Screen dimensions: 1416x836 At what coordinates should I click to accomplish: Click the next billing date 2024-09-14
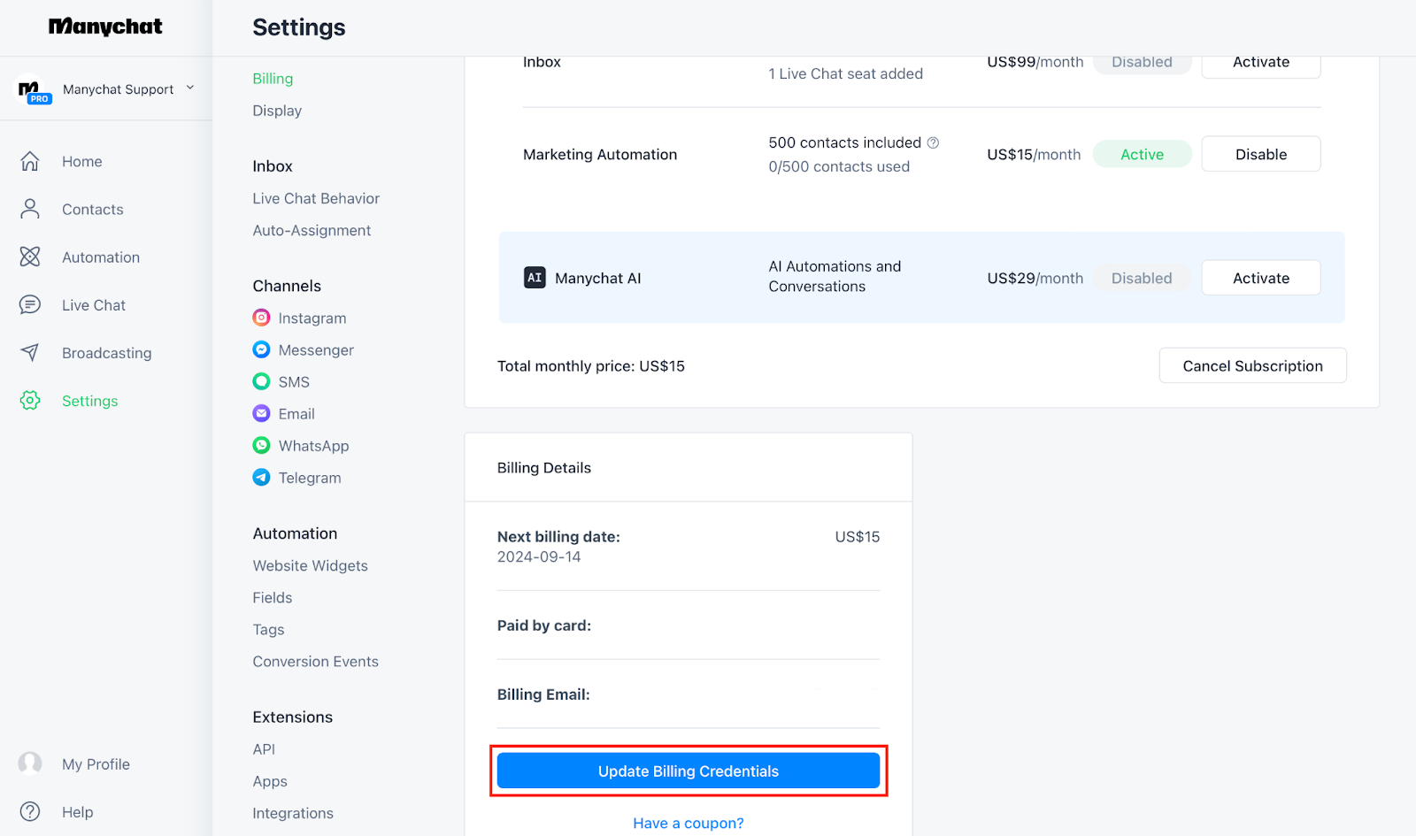point(539,556)
